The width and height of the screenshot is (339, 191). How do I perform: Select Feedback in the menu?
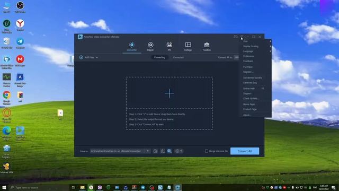click(255, 62)
